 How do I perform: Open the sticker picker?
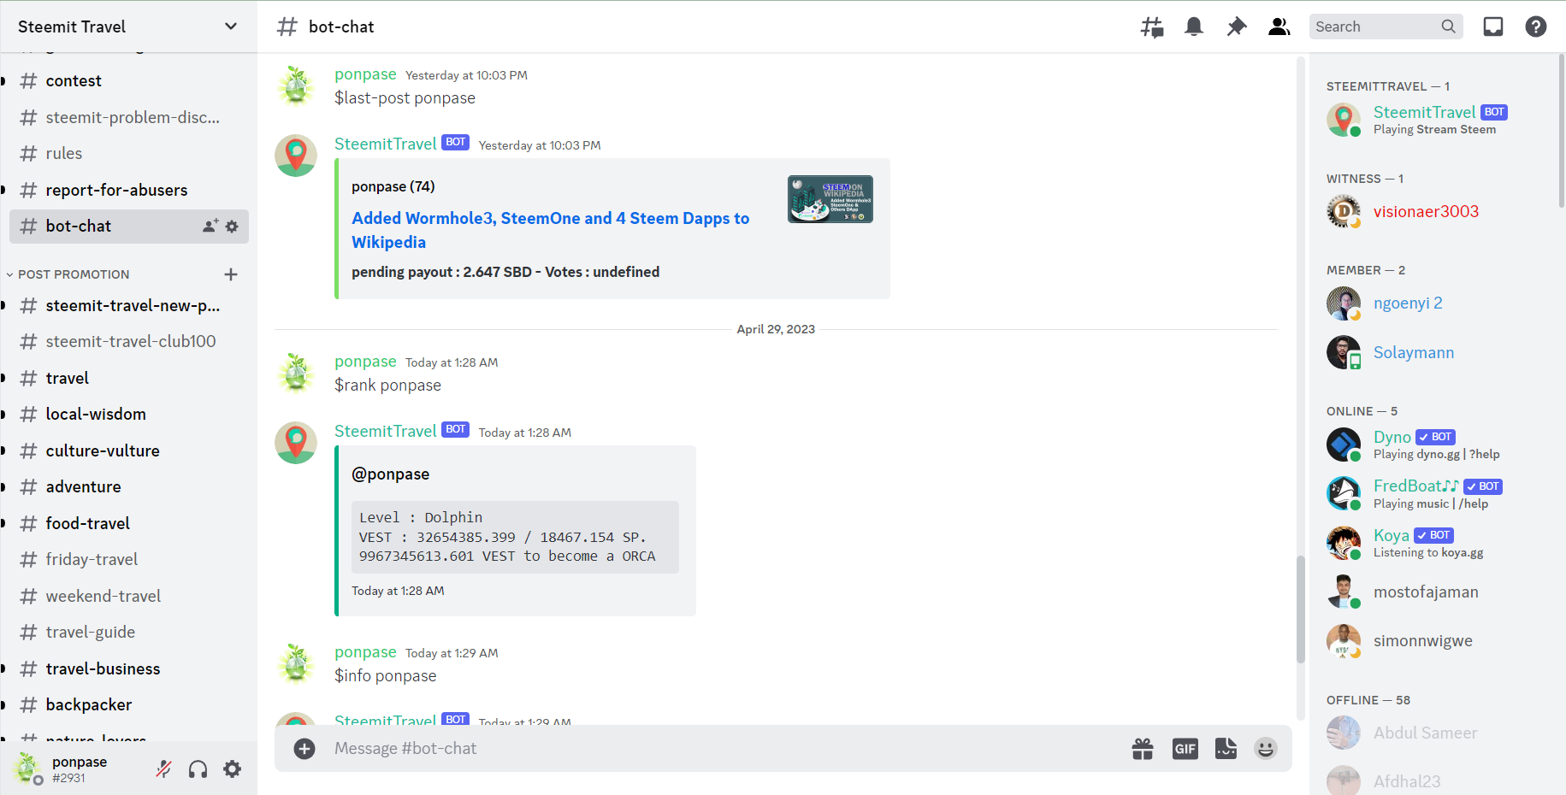coord(1226,748)
